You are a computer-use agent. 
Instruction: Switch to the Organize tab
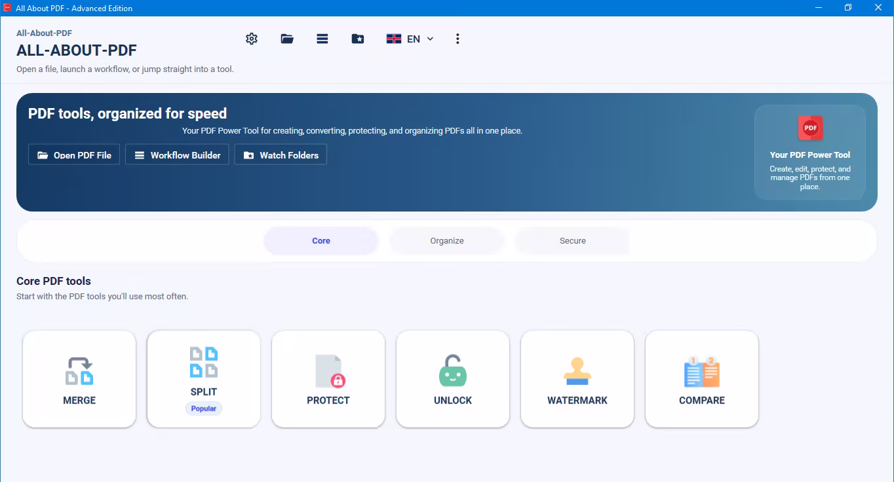pyautogui.click(x=447, y=240)
